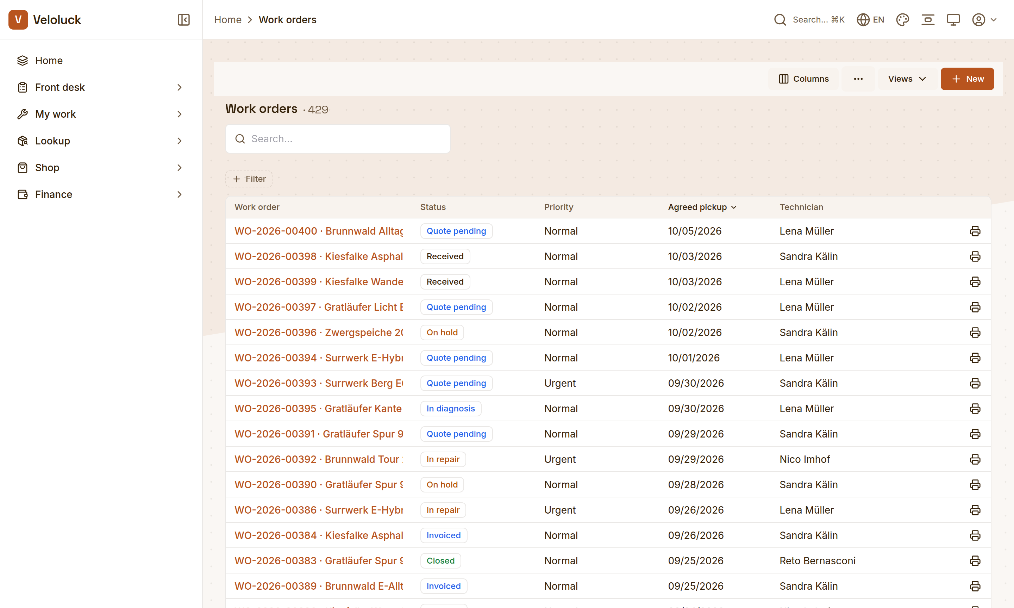The width and height of the screenshot is (1014, 608).
Task: Expand the My work section
Action: [x=100, y=114]
